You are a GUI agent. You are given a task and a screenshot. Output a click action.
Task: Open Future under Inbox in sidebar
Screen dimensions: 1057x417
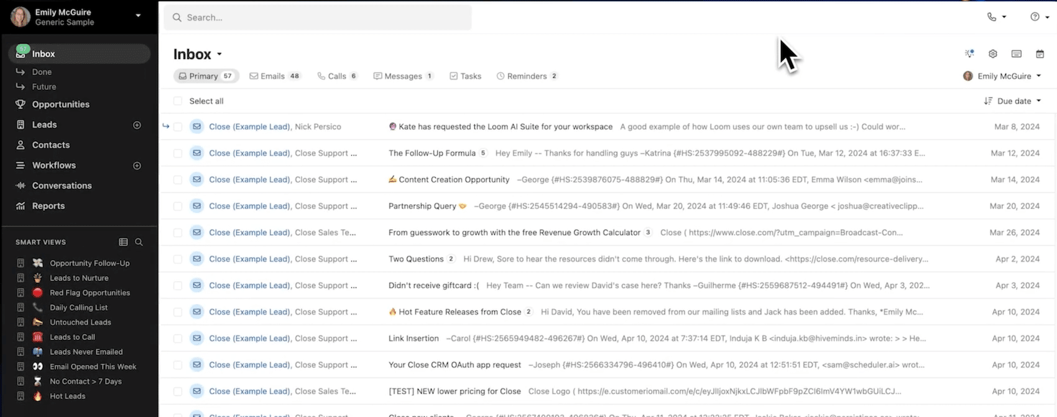[x=44, y=87]
